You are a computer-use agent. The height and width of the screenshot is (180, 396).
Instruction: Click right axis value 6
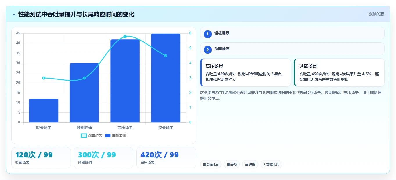point(190,33)
